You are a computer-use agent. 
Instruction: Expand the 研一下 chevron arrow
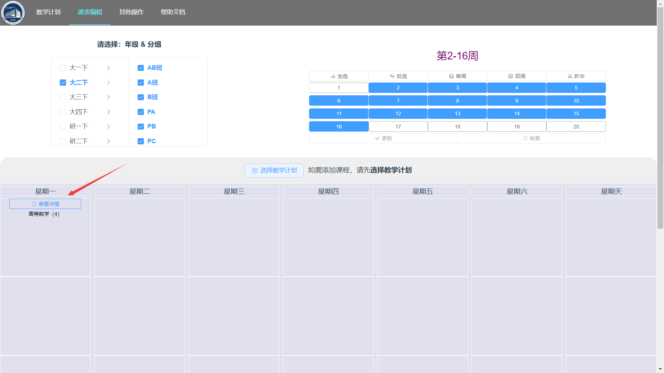click(109, 126)
